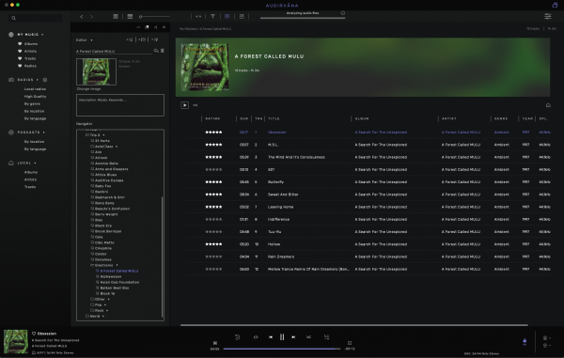Toggle shuffle mode

308,337
